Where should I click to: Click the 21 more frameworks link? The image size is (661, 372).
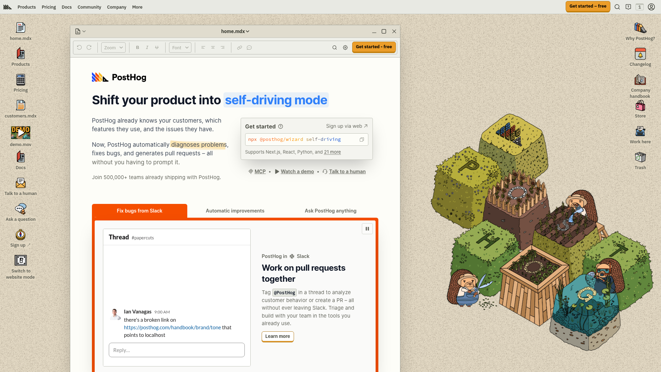[332, 152]
